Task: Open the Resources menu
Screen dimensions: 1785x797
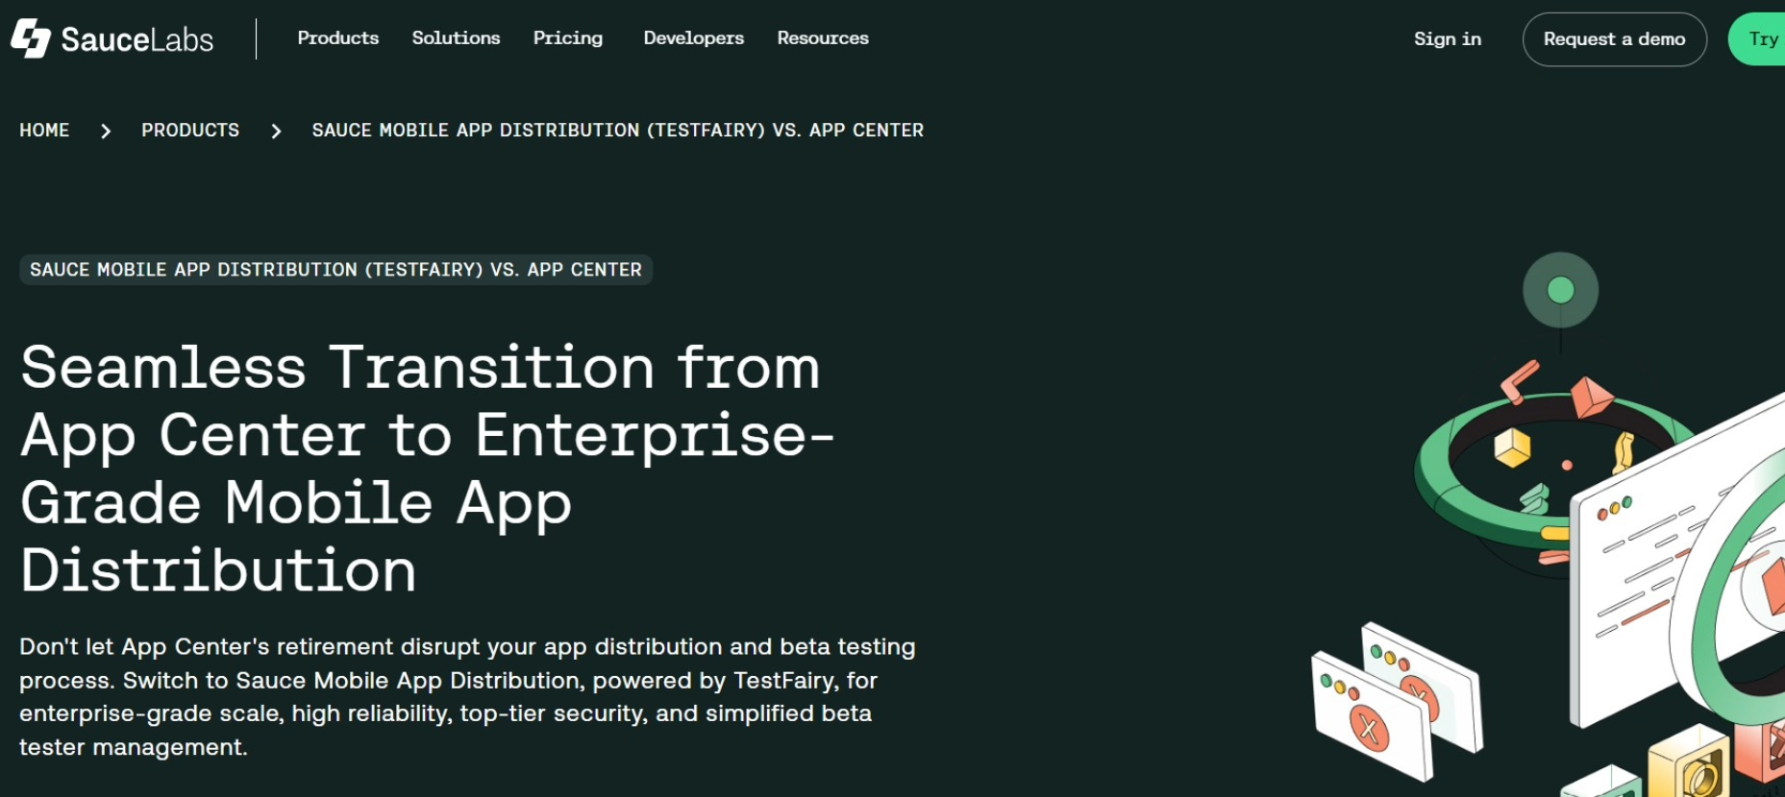Action: tap(823, 38)
